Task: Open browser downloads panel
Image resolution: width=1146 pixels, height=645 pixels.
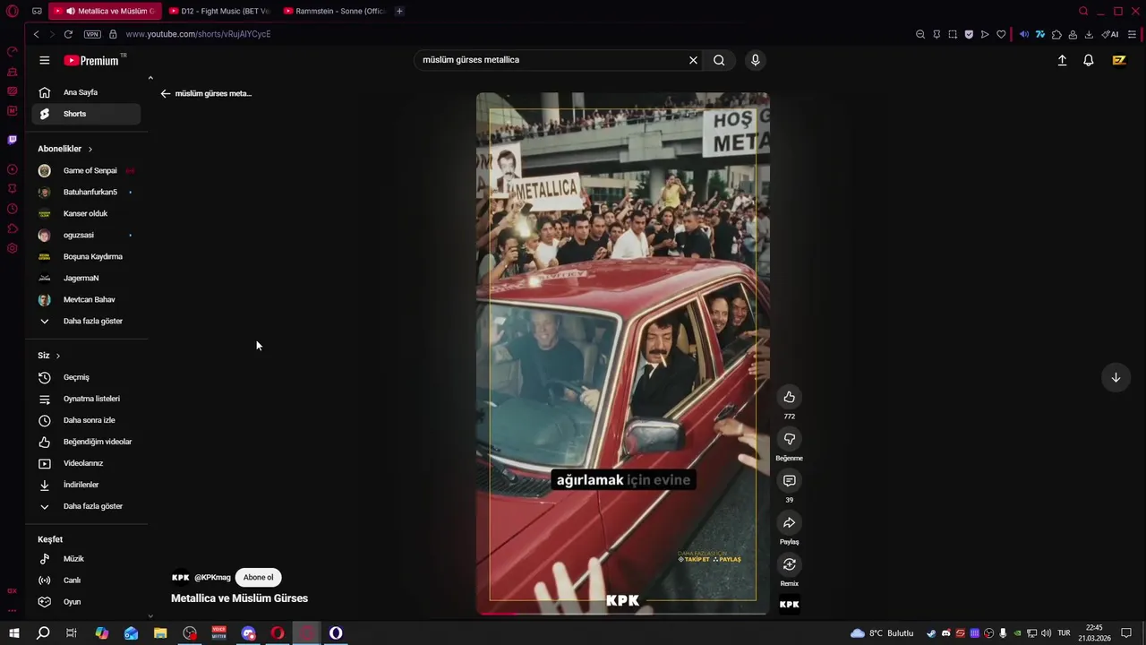Action: (x=1089, y=34)
